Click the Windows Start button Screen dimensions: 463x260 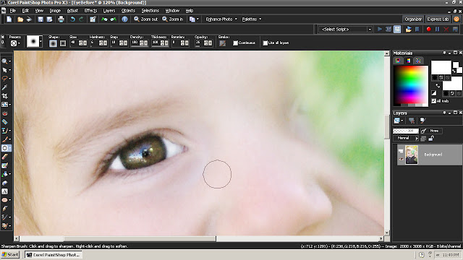10,255
